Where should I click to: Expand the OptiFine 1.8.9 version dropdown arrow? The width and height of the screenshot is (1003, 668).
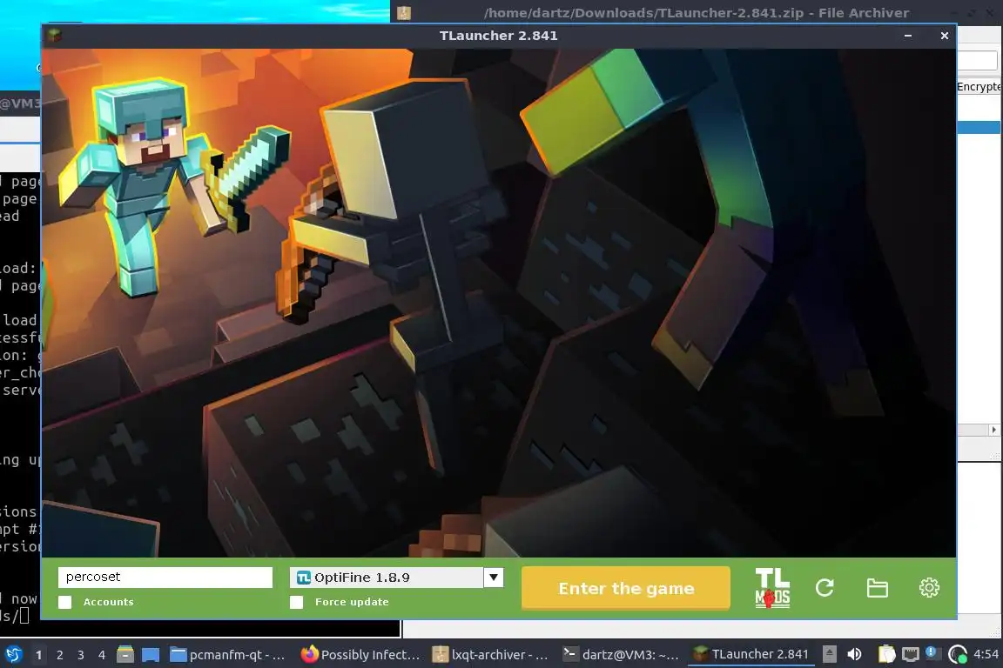[x=493, y=578]
